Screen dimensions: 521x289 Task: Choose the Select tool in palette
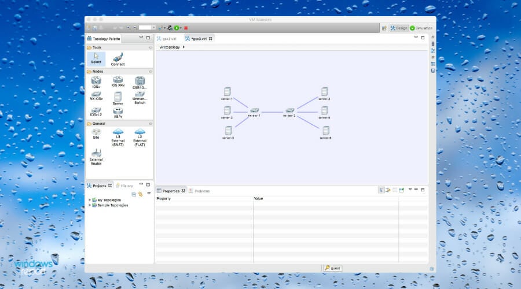pyautogui.click(x=96, y=59)
